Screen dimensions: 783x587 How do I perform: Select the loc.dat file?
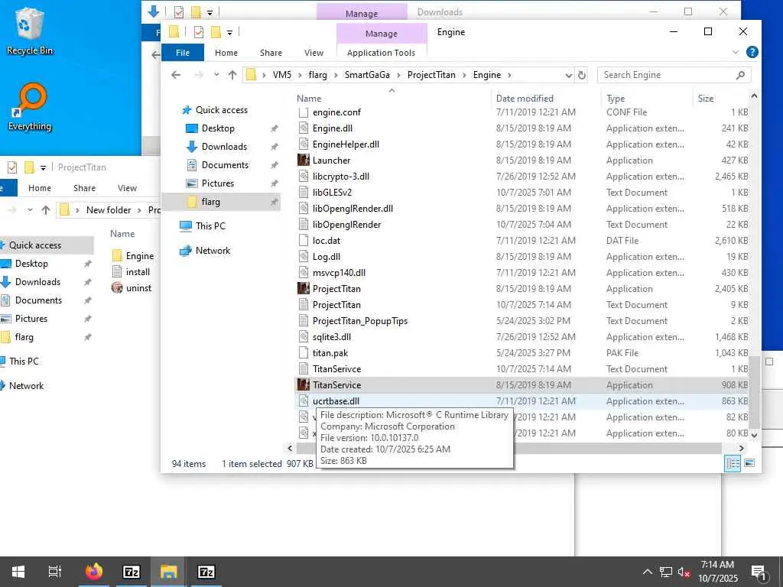(326, 241)
